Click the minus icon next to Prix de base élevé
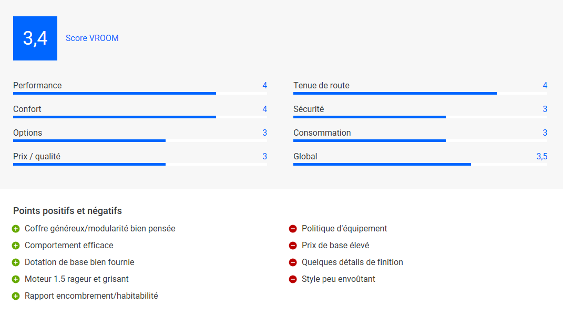 point(293,246)
